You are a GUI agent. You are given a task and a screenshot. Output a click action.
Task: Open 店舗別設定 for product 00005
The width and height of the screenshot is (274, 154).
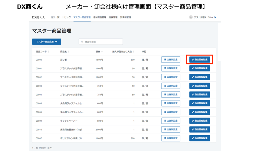[x=171, y=103]
